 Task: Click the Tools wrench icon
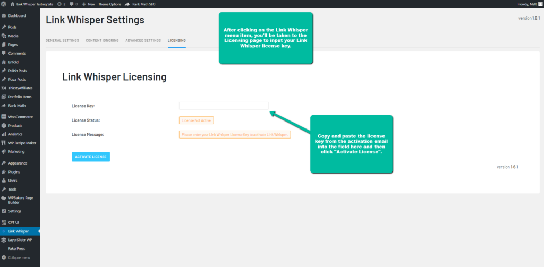point(4,190)
